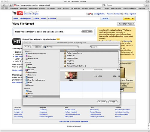Select the Parker House Schrod file
The image size is (150, 132).
coord(75,53)
